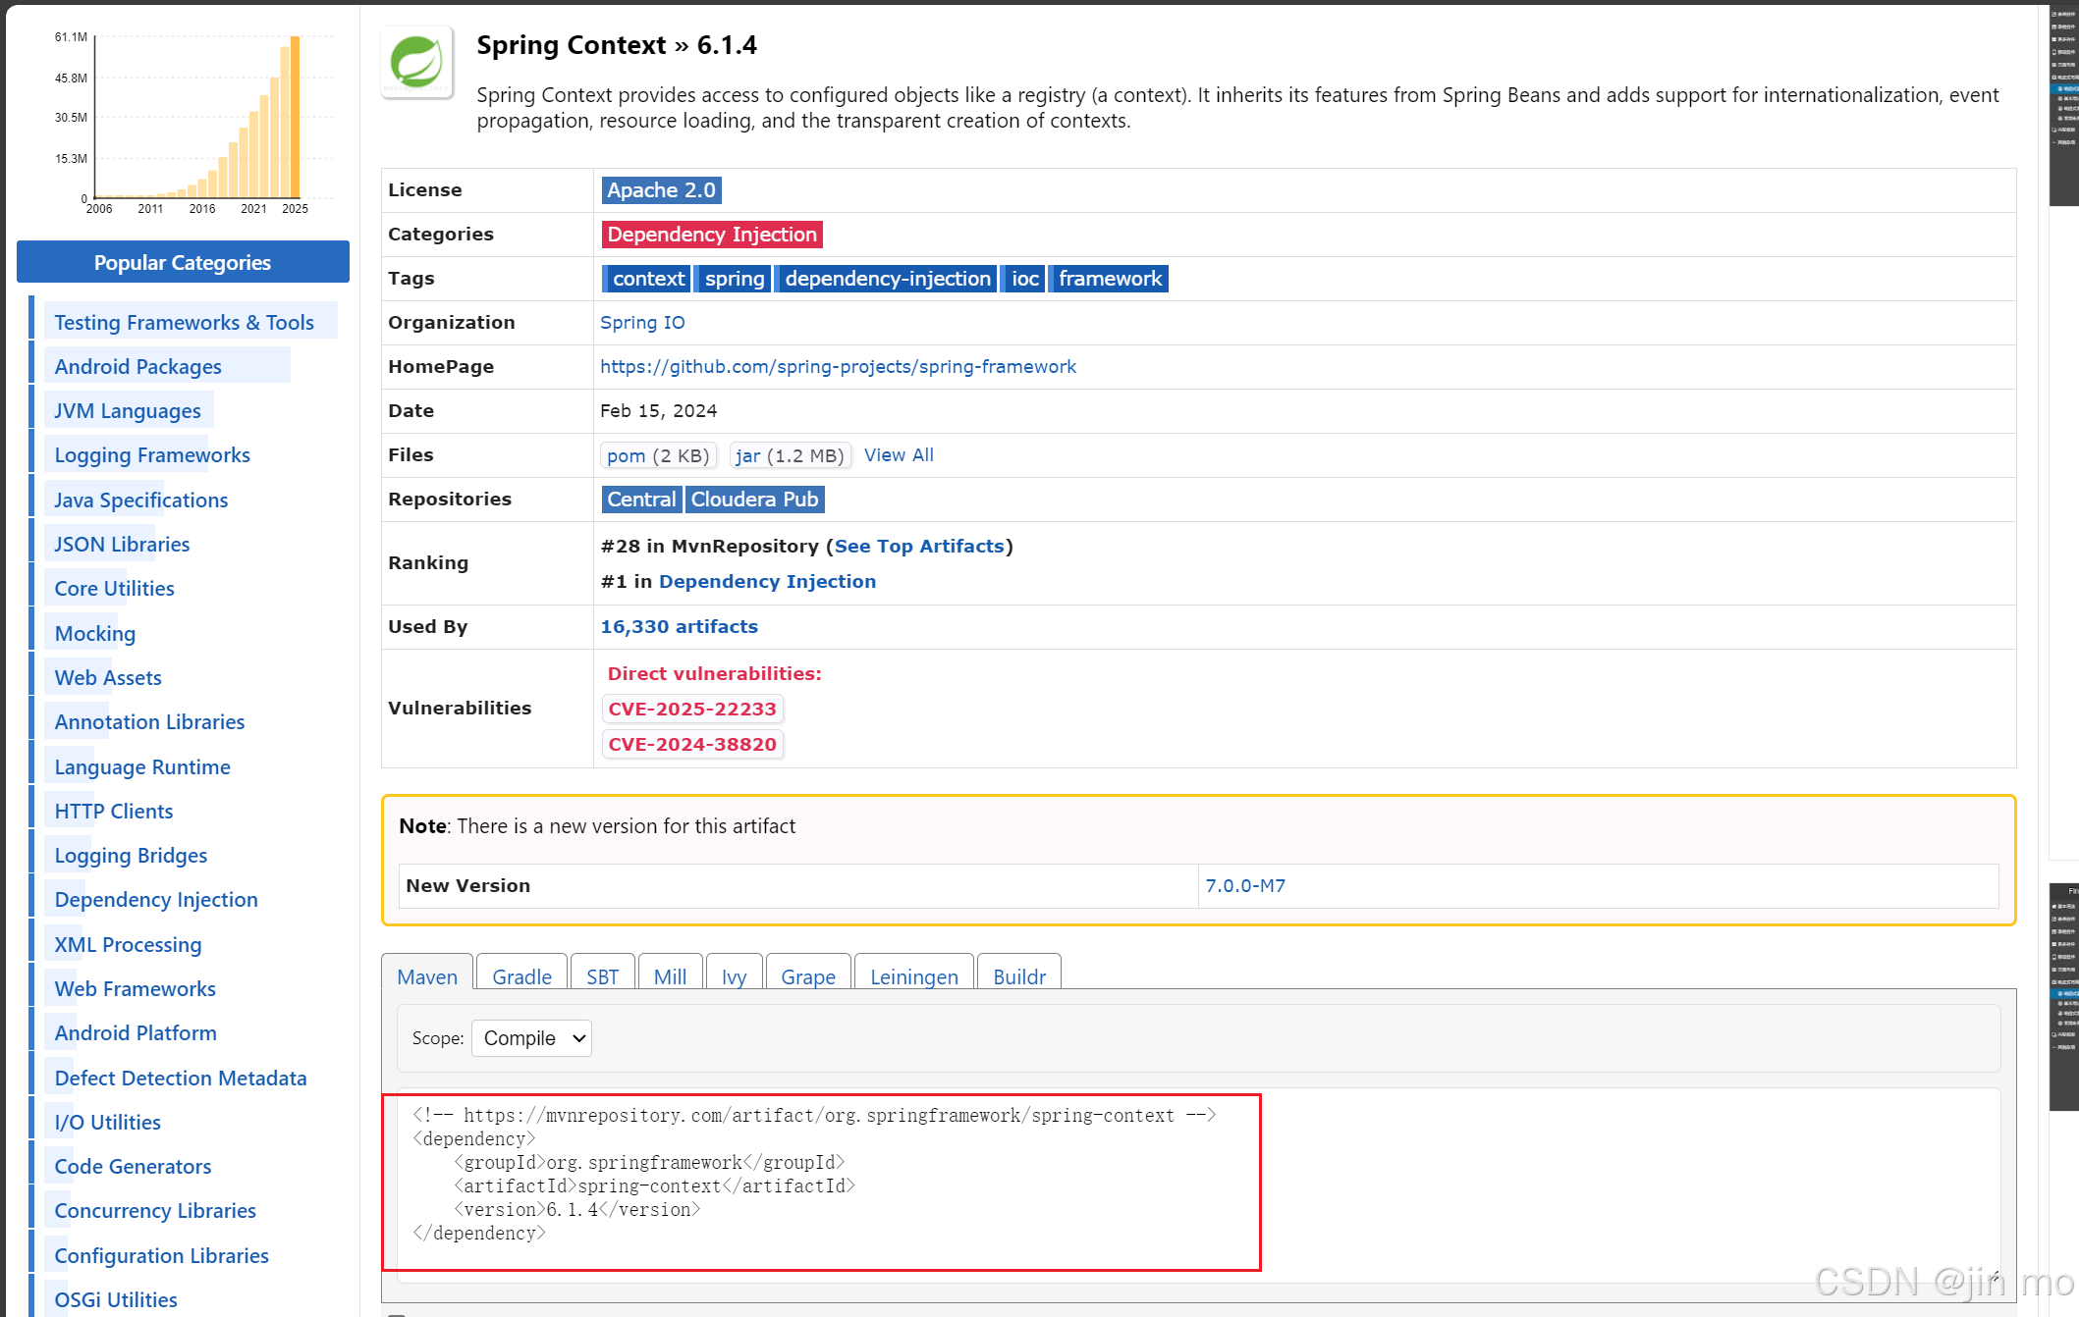
Task: Click the dependency-injection tag
Action: tap(886, 279)
